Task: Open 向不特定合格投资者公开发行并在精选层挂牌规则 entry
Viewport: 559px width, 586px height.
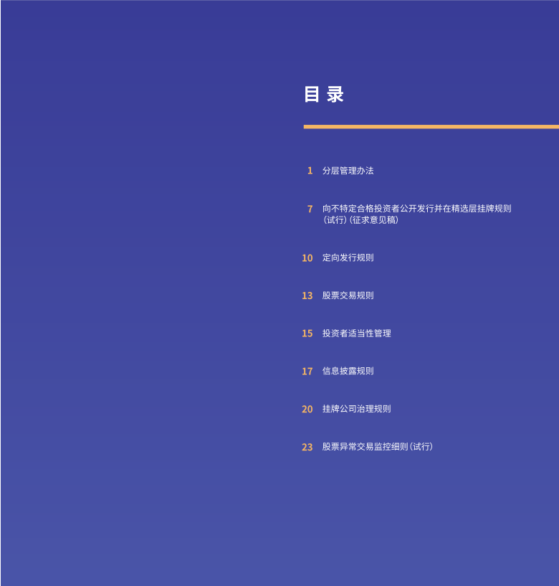Action: (416, 209)
